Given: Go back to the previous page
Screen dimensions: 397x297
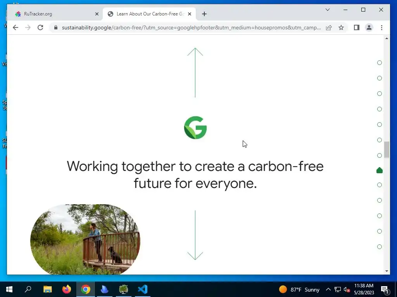Looking at the screenshot, I should 16,27.
